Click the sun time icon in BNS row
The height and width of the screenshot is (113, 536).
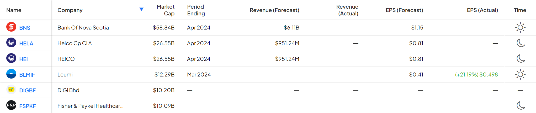tap(520, 27)
